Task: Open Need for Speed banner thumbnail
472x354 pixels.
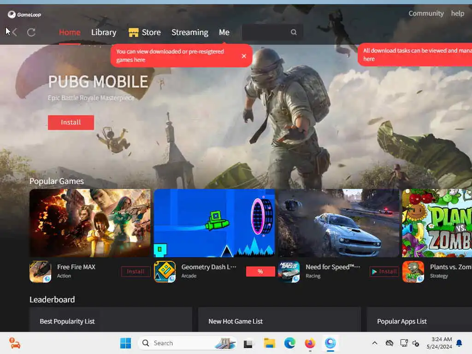Action: click(x=339, y=223)
